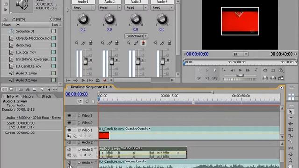Step back one frame in Program monitor
Image resolution: width=299 pixels, height=168 pixels.
tap(232, 70)
